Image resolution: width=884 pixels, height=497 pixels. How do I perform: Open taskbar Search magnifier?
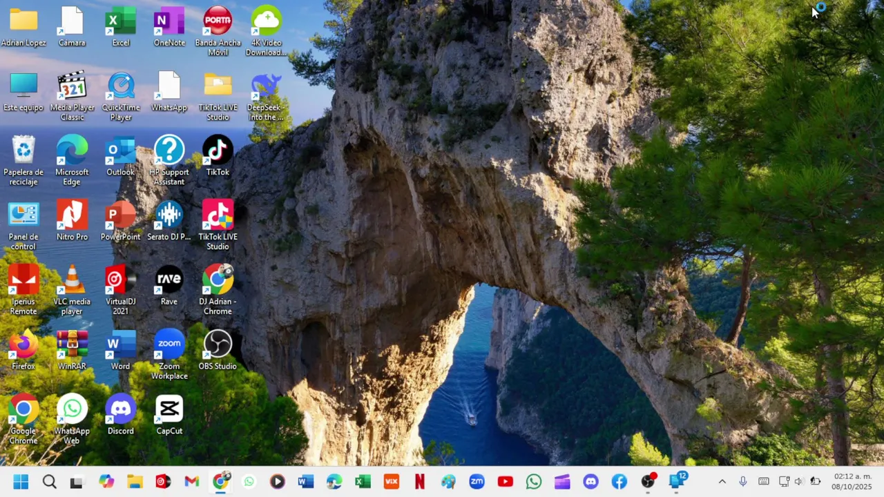click(49, 482)
